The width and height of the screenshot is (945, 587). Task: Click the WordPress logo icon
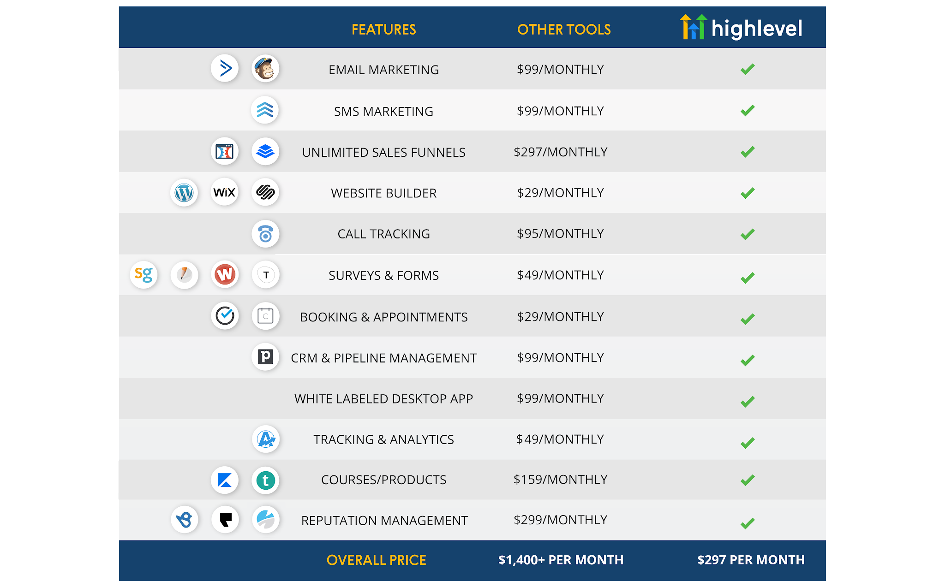click(x=184, y=193)
